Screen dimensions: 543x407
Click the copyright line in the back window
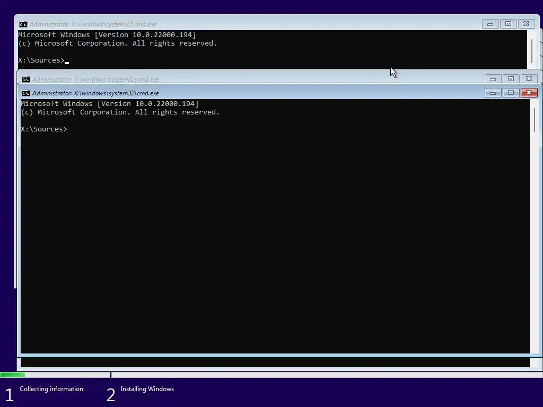pos(117,43)
